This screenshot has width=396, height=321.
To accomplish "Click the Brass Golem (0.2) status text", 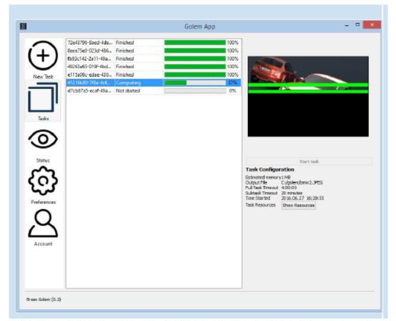I will point(44,299).
